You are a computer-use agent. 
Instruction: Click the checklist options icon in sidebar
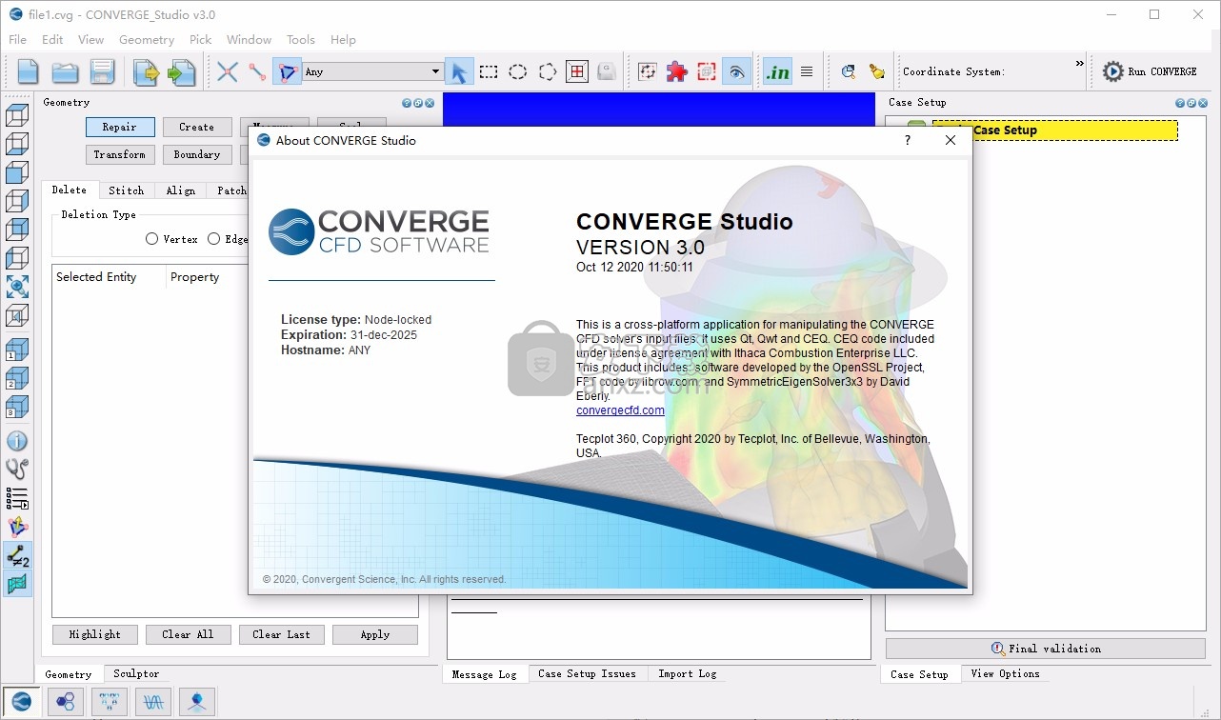point(17,497)
